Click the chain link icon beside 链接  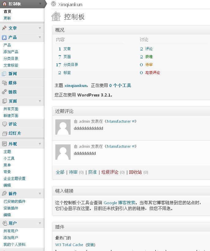[x=4, y=92]
